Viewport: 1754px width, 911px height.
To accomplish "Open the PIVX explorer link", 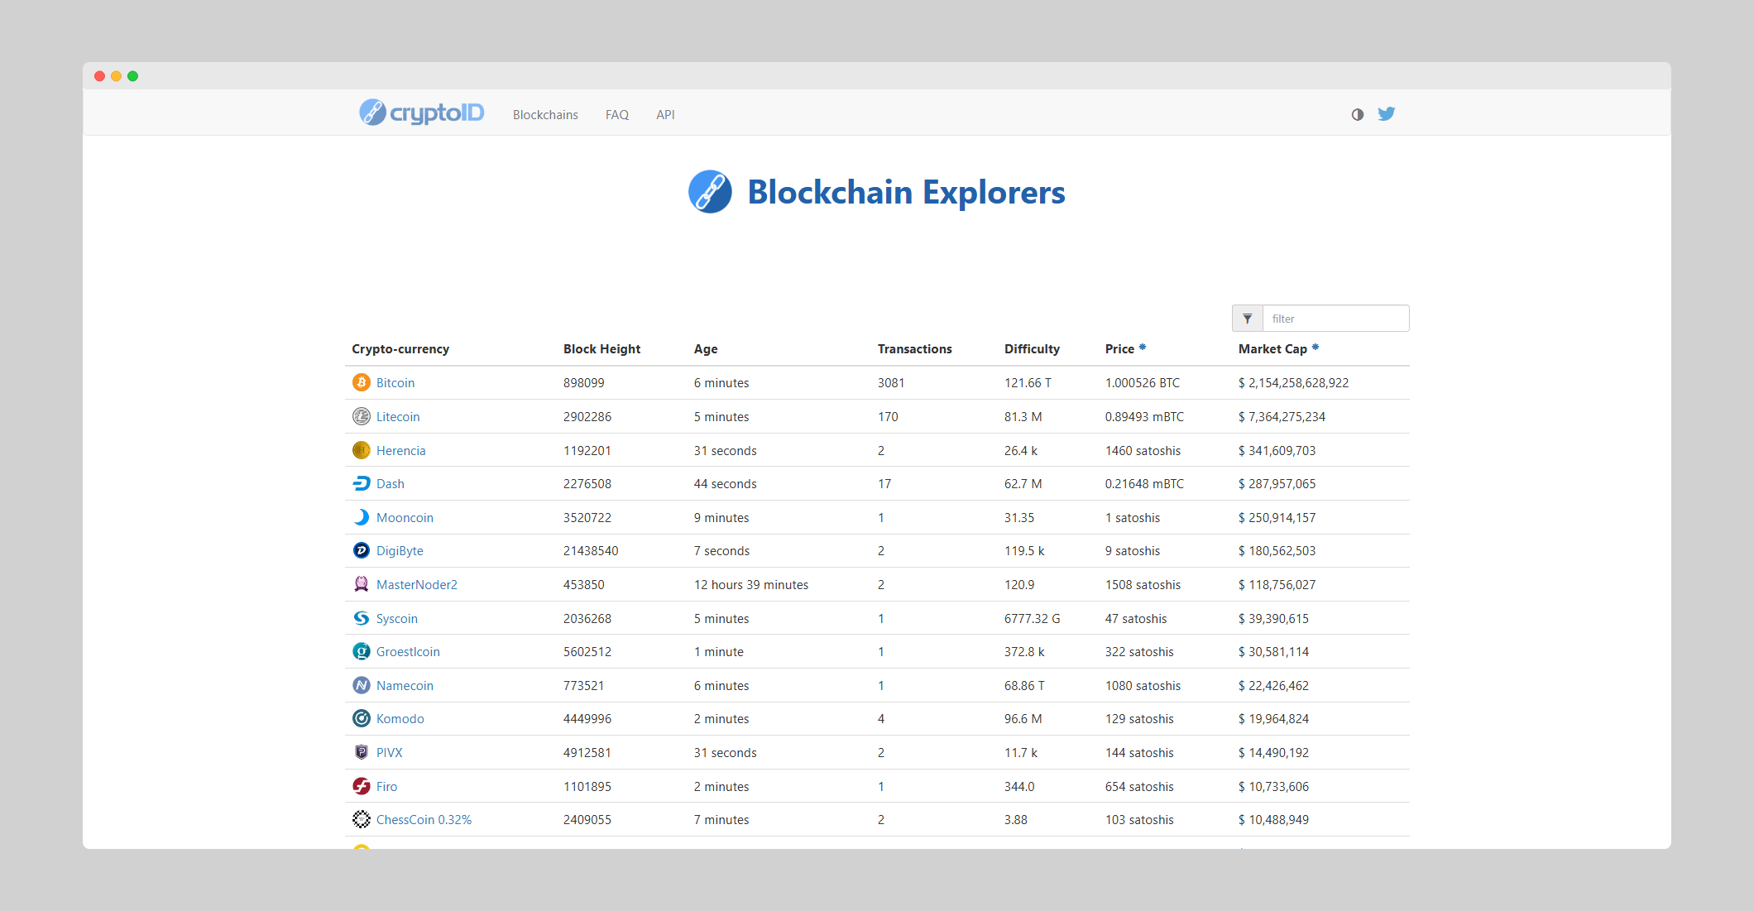I will point(390,753).
